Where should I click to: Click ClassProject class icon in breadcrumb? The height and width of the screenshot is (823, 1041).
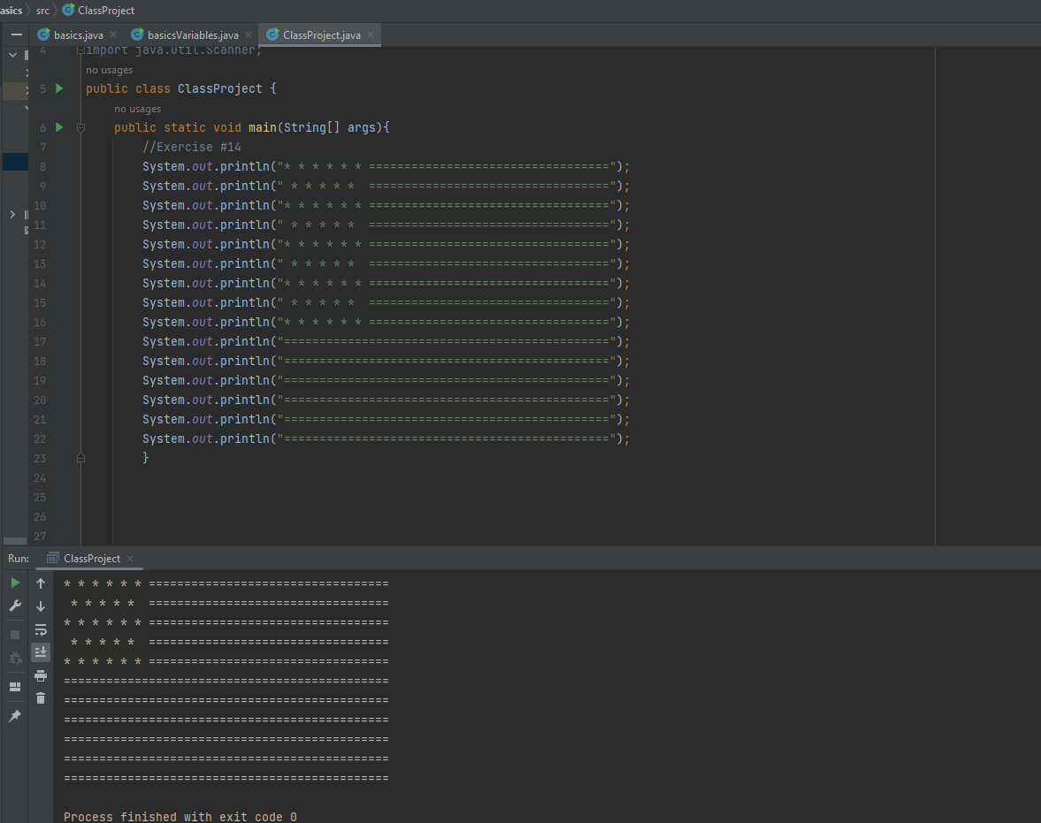click(68, 10)
